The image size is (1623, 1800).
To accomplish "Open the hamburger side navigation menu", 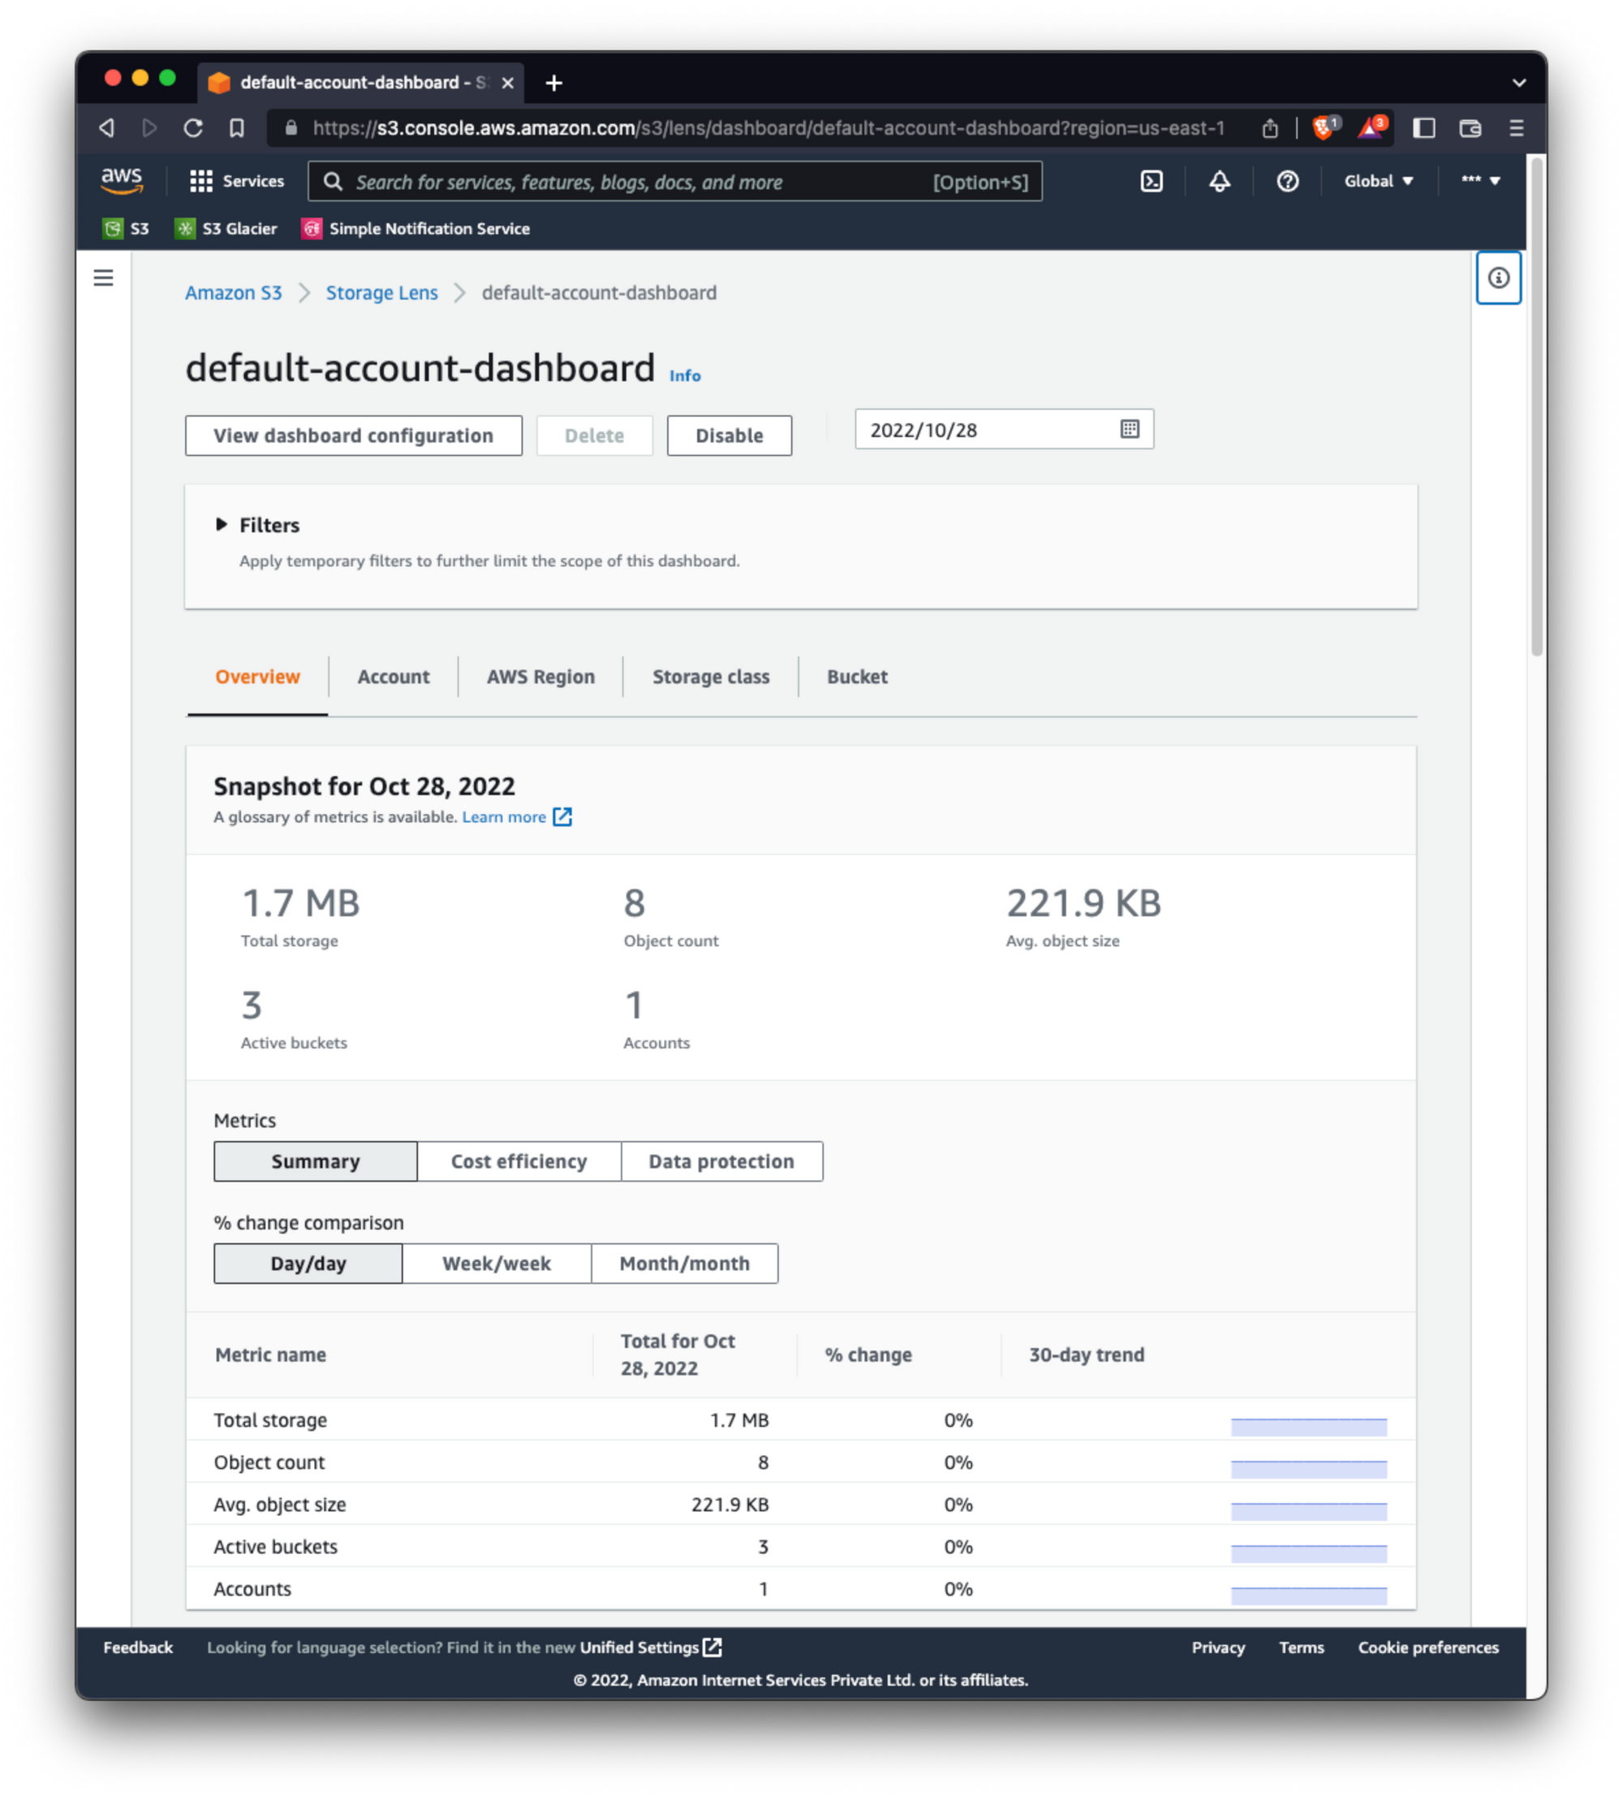I will (103, 278).
